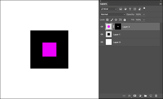163x99 pixels.
Task: Hide Layer 1 visibility eye
Action: tap(102, 34)
